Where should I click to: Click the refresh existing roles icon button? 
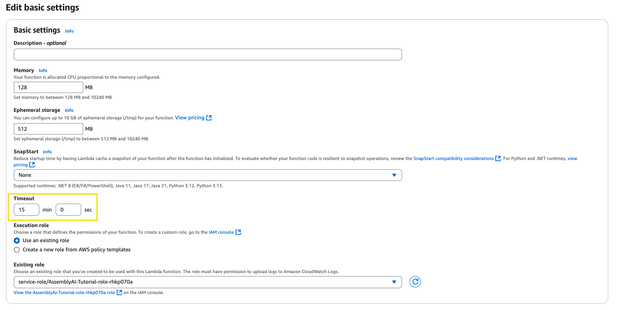coord(415,282)
